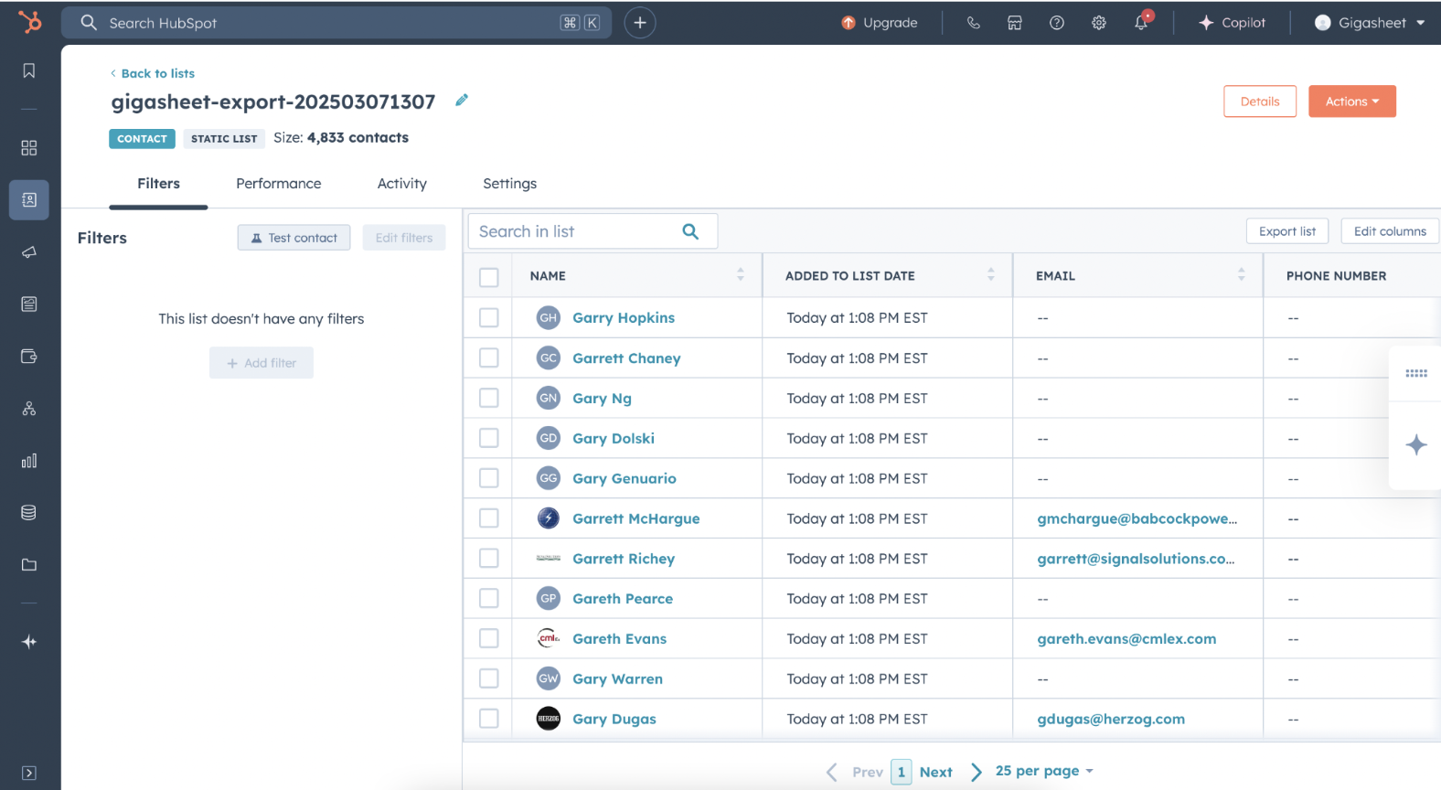
Task: Click the Back to lists link
Action: coord(153,73)
